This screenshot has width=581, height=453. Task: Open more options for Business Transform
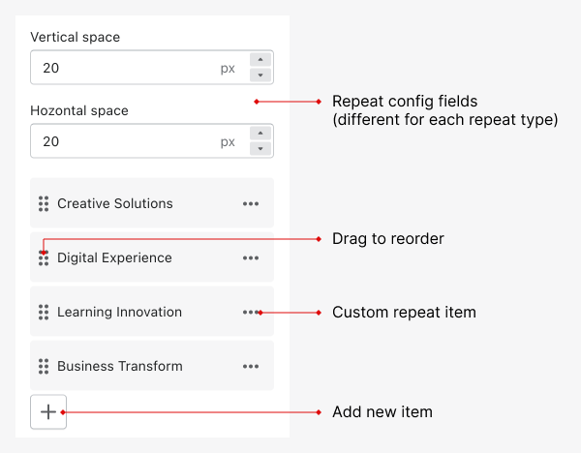pyautogui.click(x=251, y=366)
